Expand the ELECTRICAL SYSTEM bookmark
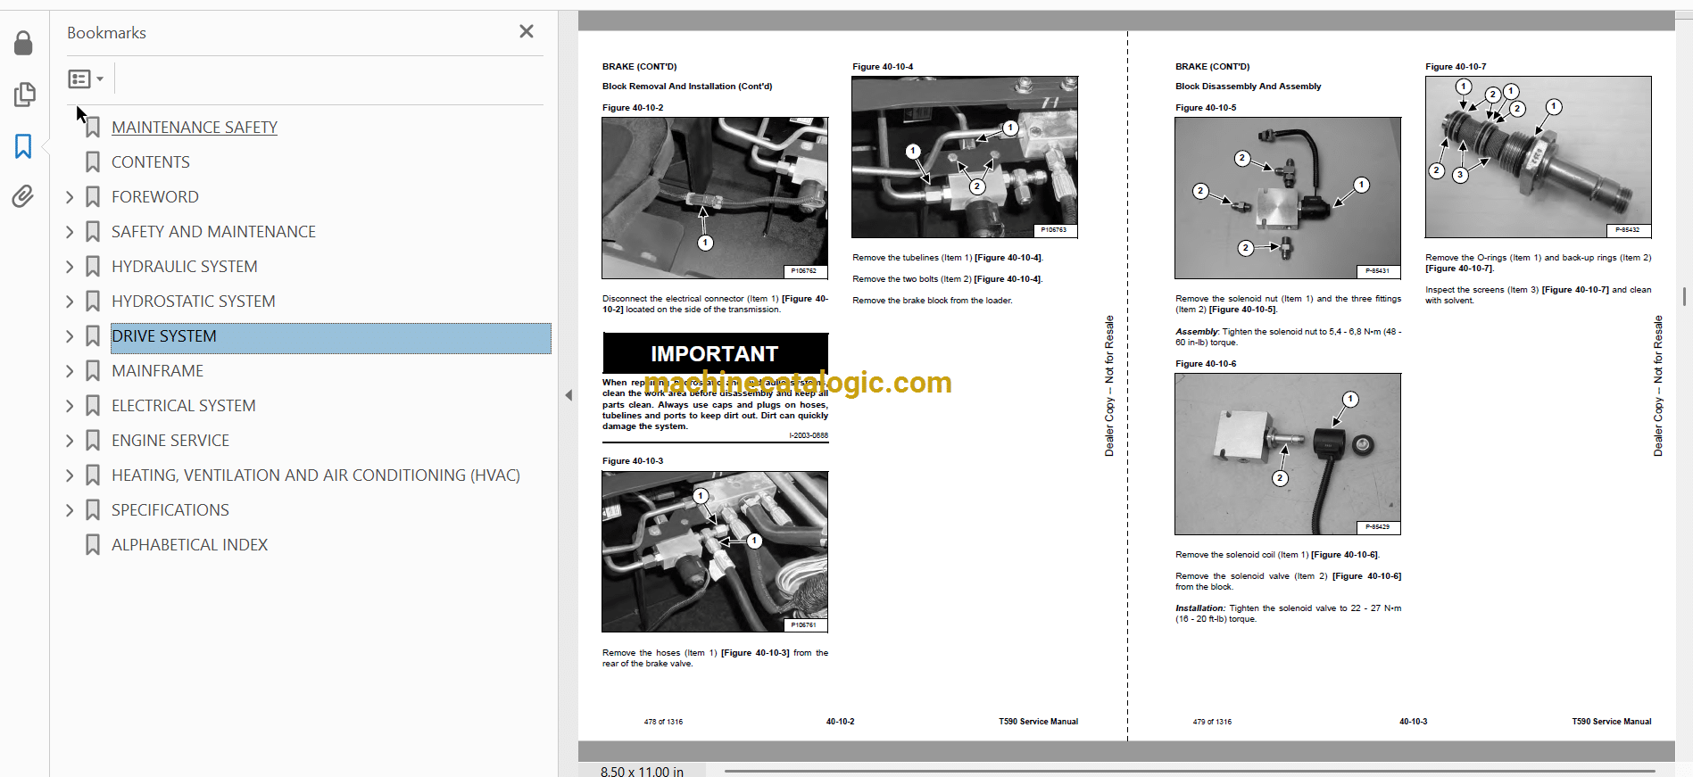Image resolution: width=1693 pixels, height=777 pixels. (x=70, y=406)
